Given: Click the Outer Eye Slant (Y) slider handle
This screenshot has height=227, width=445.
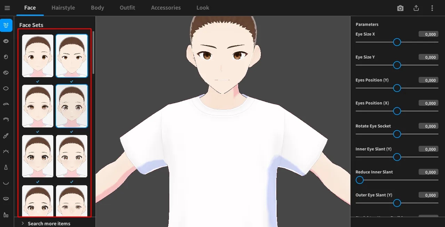Looking at the screenshot, I should coord(397,203).
